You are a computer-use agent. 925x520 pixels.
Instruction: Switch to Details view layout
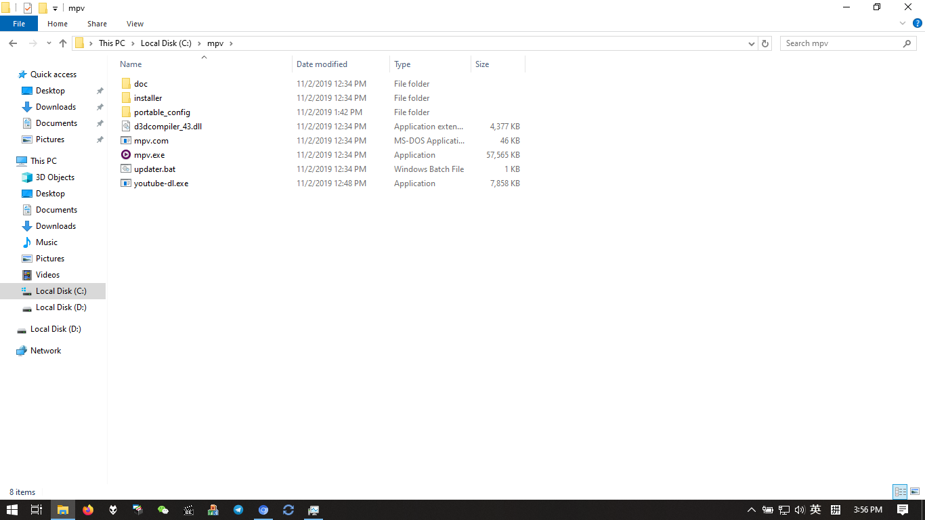[x=900, y=492]
